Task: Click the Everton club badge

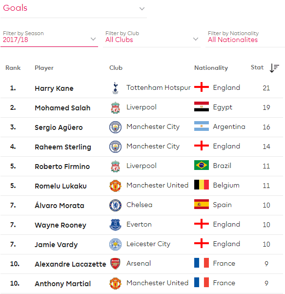Action: click(115, 225)
